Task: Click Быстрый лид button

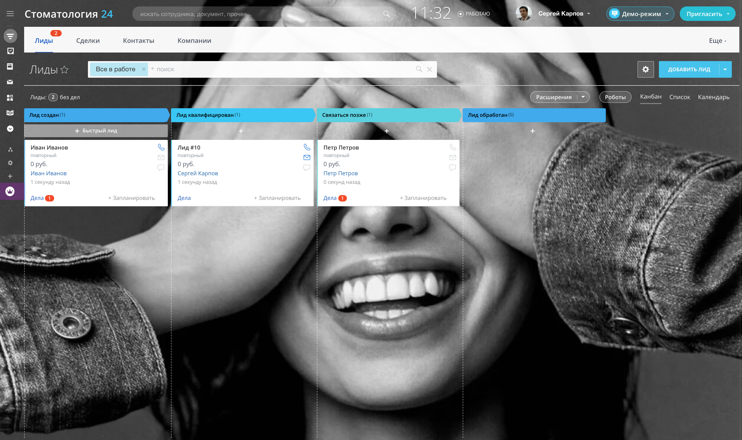Action: click(96, 131)
